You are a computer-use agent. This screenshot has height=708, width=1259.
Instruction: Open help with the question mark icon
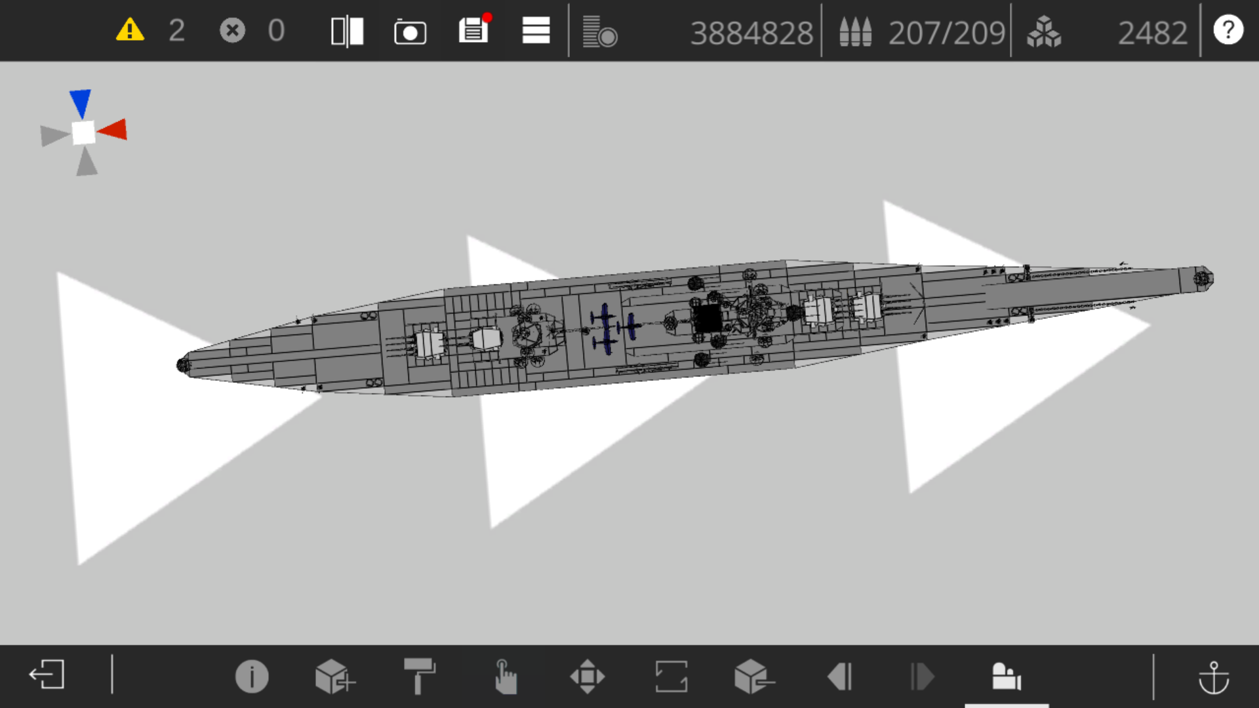pyautogui.click(x=1228, y=30)
